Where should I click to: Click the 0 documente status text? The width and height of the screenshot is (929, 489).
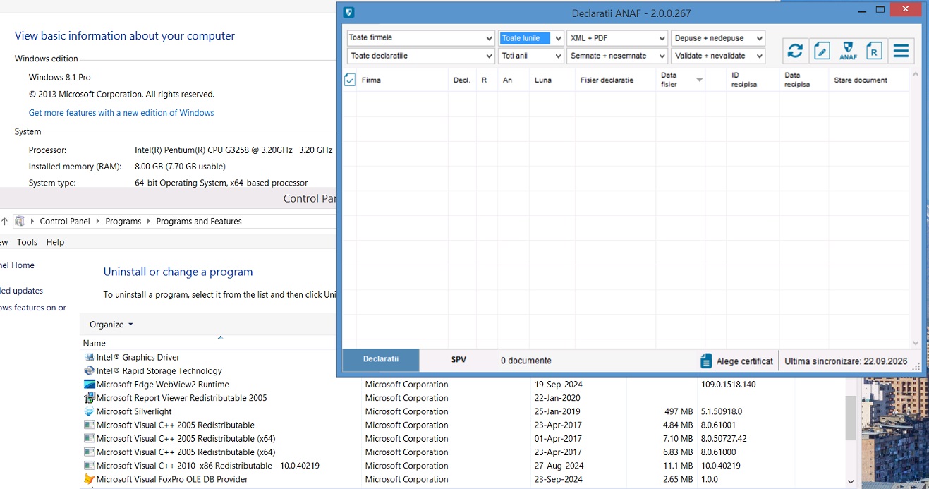(x=526, y=361)
